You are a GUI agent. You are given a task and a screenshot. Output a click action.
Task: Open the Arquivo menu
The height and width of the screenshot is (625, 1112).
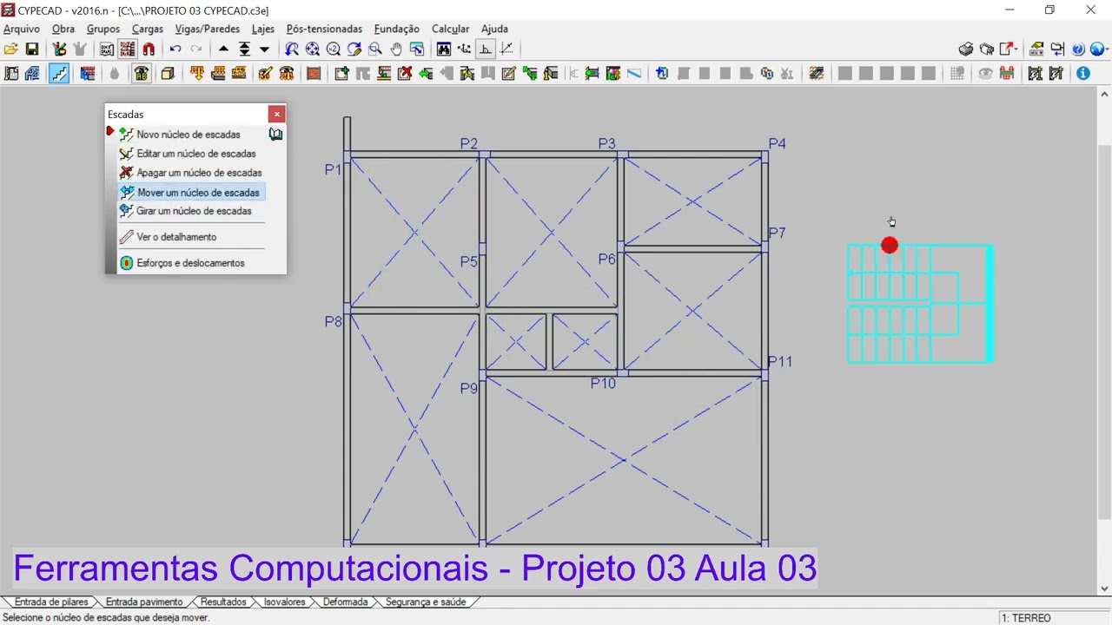pyautogui.click(x=22, y=29)
